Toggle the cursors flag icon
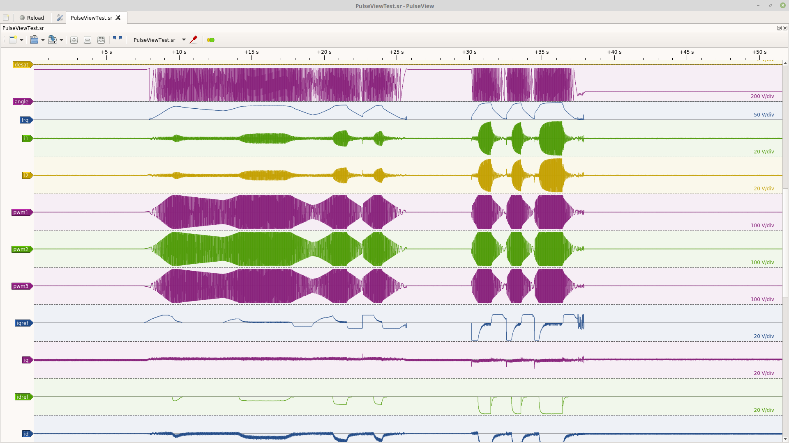The image size is (789, 443). pyautogui.click(x=118, y=40)
